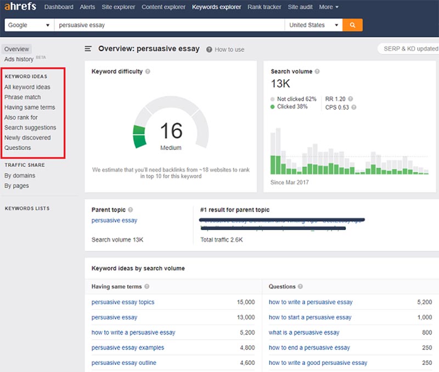Open Dashboard in the top navigation
Viewport: 439px width, 372px height.
(x=59, y=7)
